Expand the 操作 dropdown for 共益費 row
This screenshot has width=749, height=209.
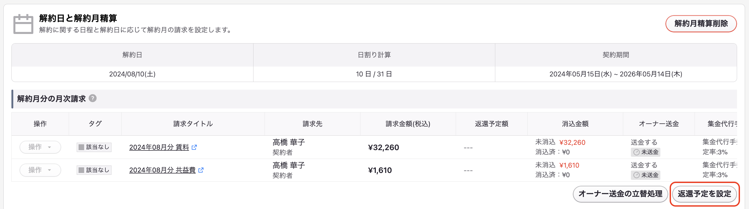(40, 170)
